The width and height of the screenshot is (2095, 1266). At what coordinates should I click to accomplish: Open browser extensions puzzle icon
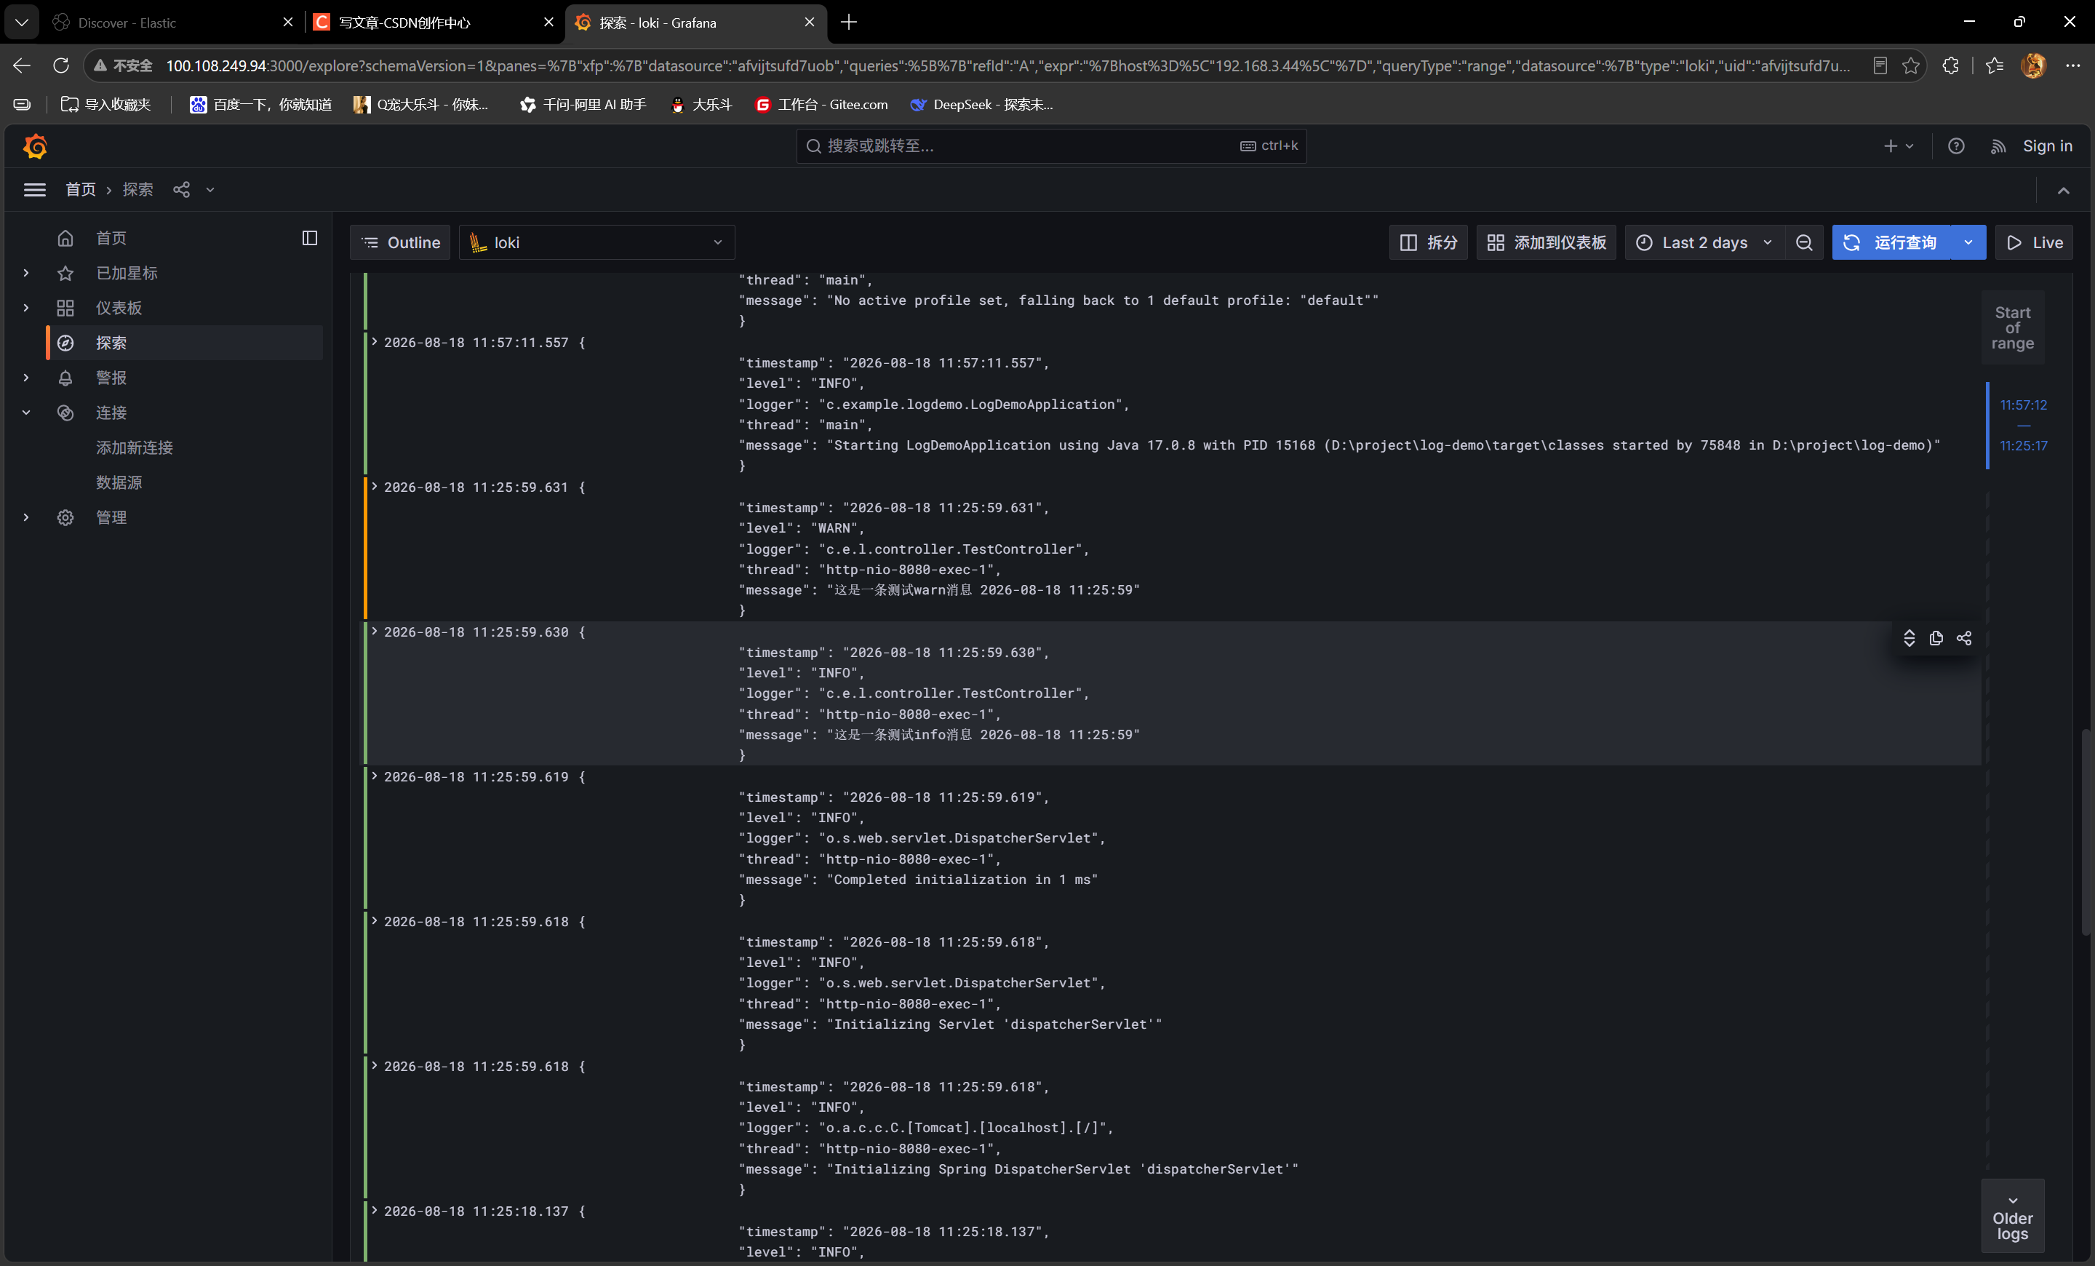point(1950,65)
